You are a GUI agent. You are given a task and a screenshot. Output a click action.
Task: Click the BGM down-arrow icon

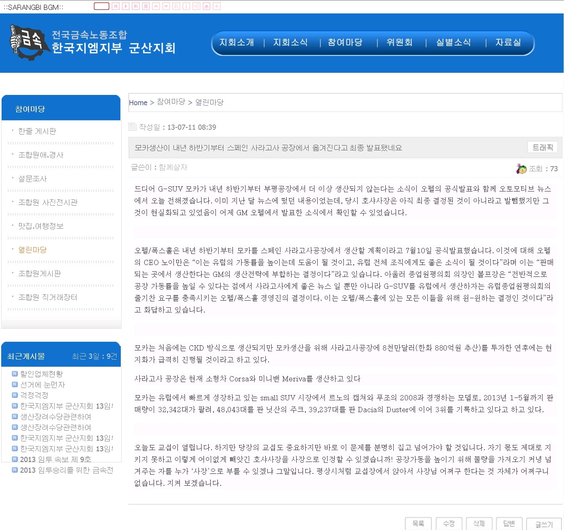click(x=166, y=6)
